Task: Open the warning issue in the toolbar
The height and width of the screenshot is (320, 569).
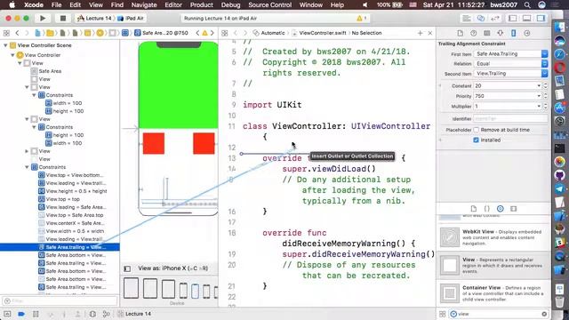Action: pos(362,18)
